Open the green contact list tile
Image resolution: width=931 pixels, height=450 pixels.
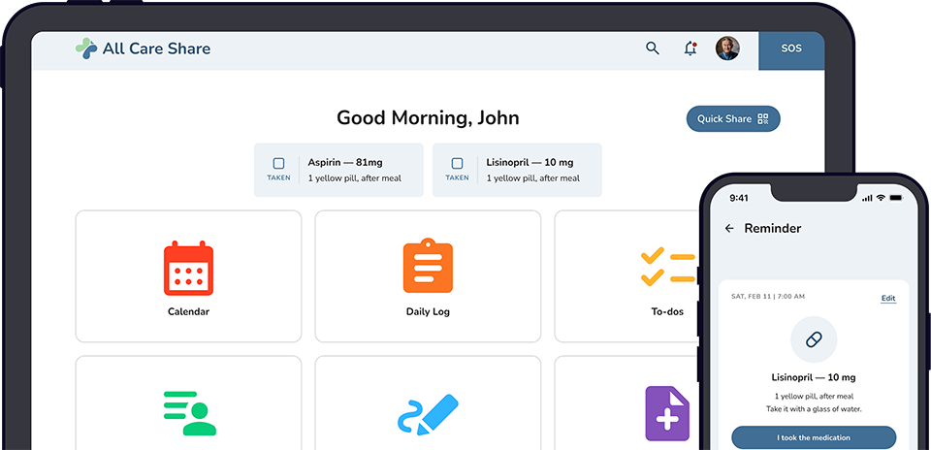tap(189, 413)
